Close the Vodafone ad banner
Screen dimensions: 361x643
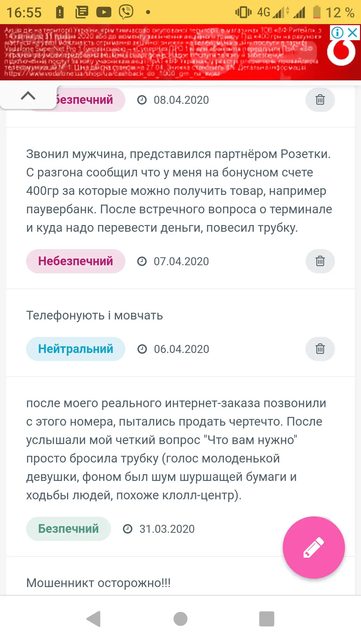(x=353, y=33)
